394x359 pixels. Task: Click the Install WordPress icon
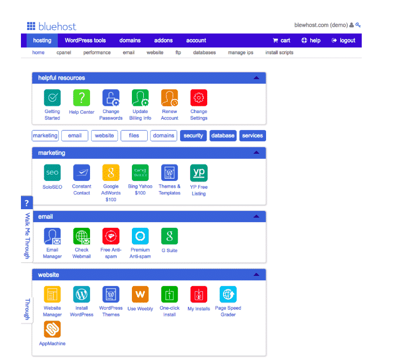click(82, 295)
